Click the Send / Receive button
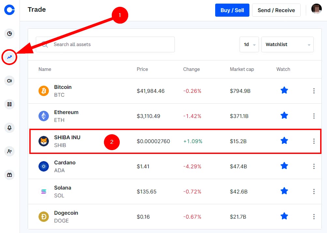Image resolution: width=327 pixels, height=233 pixels. coord(276,10)
